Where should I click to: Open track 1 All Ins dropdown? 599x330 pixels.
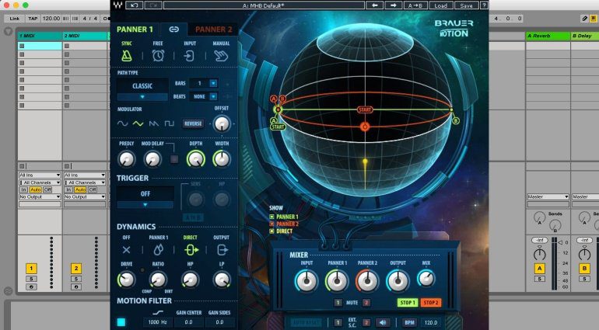[x=40, y=175]
